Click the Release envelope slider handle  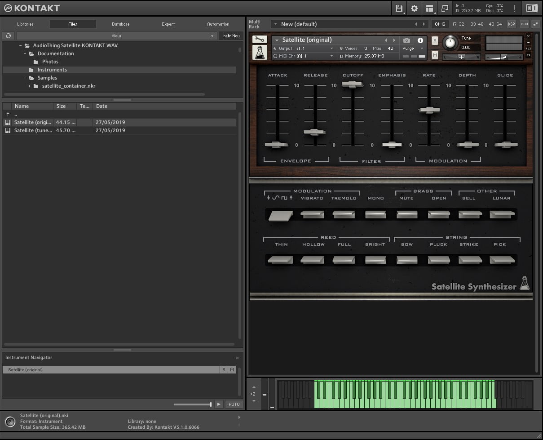(314, 132)
